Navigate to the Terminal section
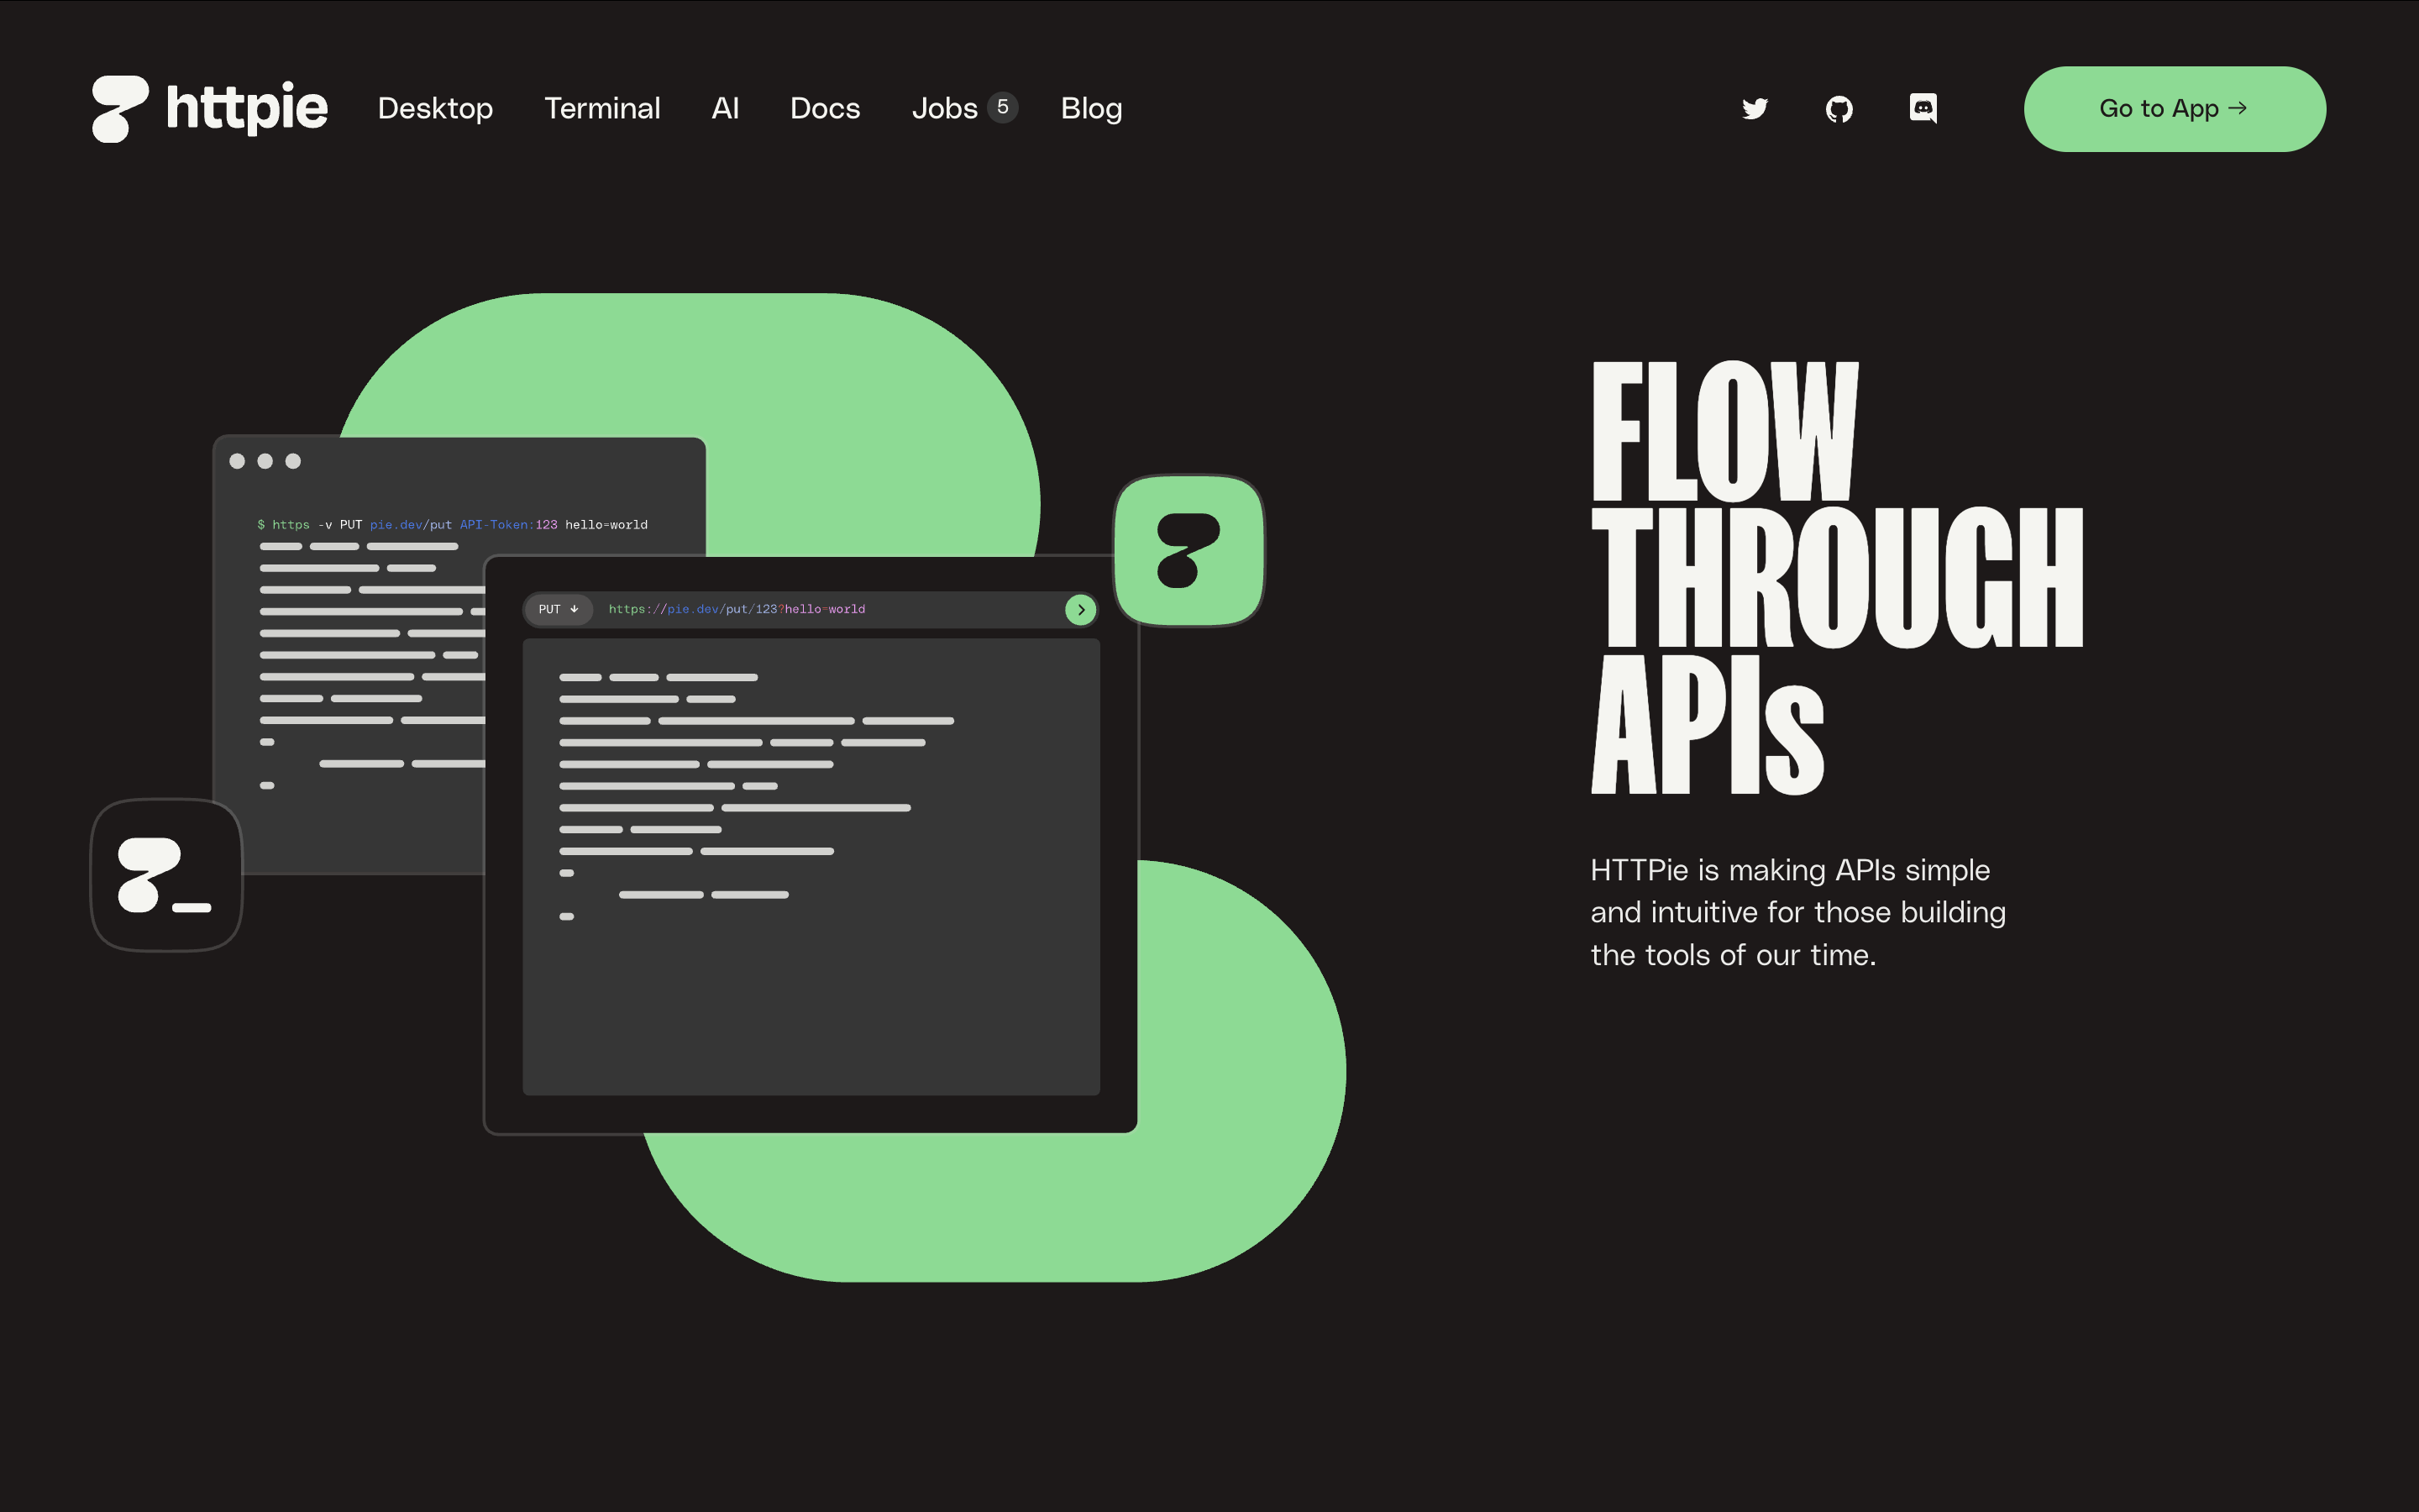Screen dimensions: 2419x1512 (x=601, y=109)
